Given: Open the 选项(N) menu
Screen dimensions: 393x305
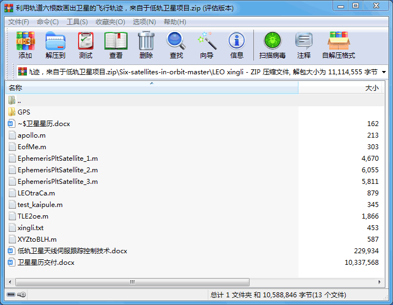Looking at the screenshot, I should (x=145, y=22).
